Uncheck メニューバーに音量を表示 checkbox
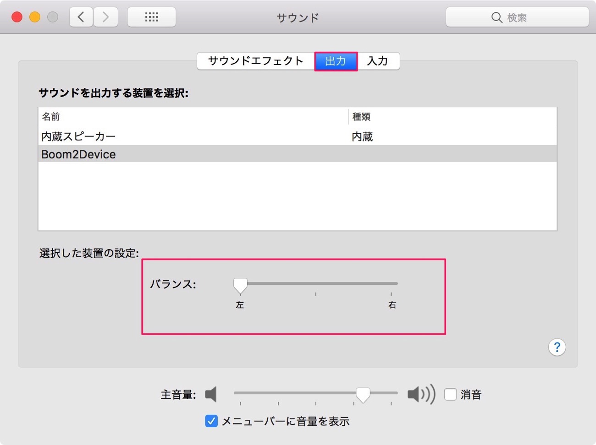596x445 pixels. click(211, 421)
